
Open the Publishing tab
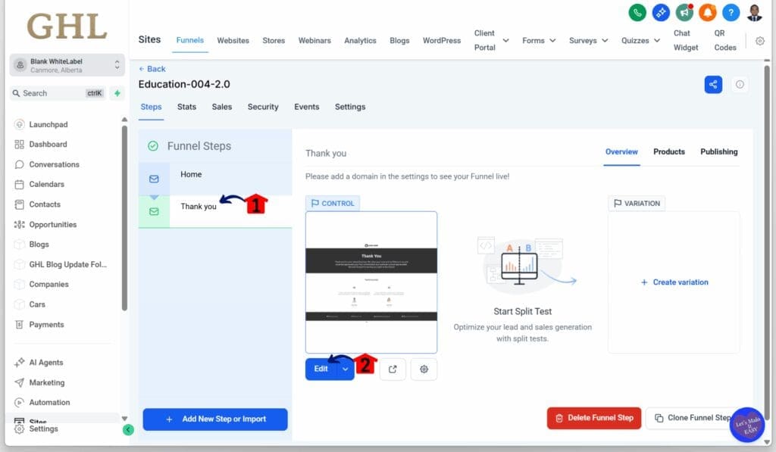pos(718,151)
